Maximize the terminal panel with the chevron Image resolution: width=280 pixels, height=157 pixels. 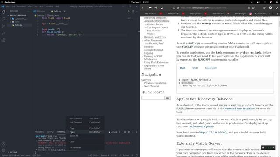point(133,132)
